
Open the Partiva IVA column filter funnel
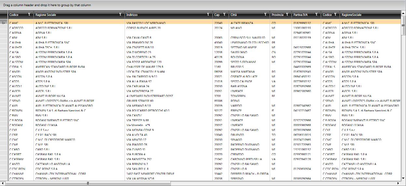point(316,15)
